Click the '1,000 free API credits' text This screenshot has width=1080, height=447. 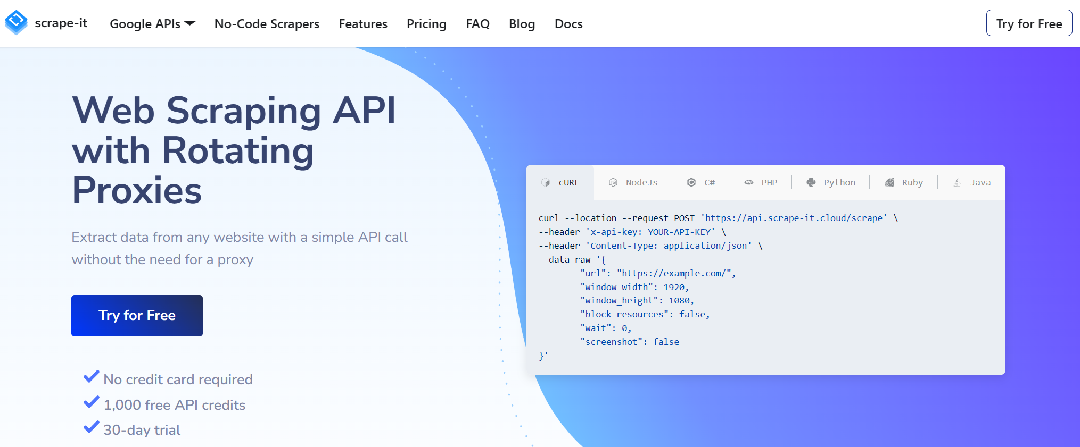pyautogui.click(x=174, y=405)
